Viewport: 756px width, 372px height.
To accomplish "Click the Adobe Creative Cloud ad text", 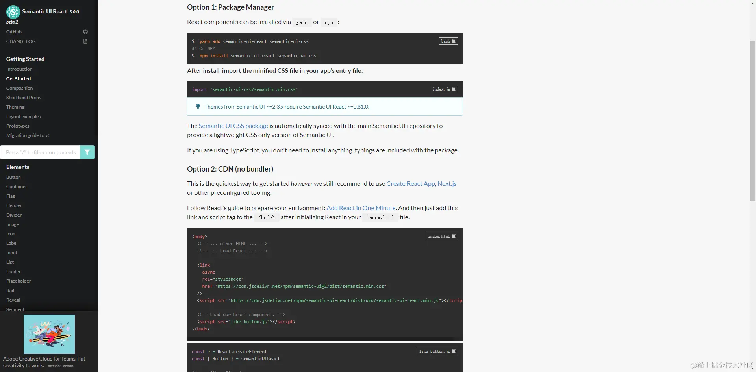I will pos(44,362).
